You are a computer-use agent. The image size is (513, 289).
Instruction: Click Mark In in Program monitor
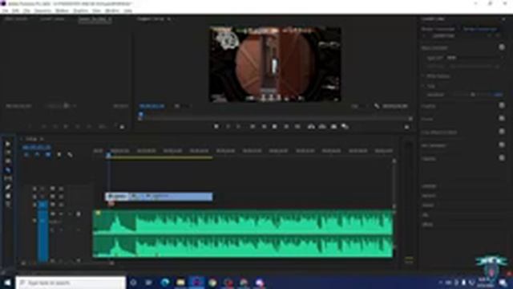pyautogui.click(x=228, y=127)
